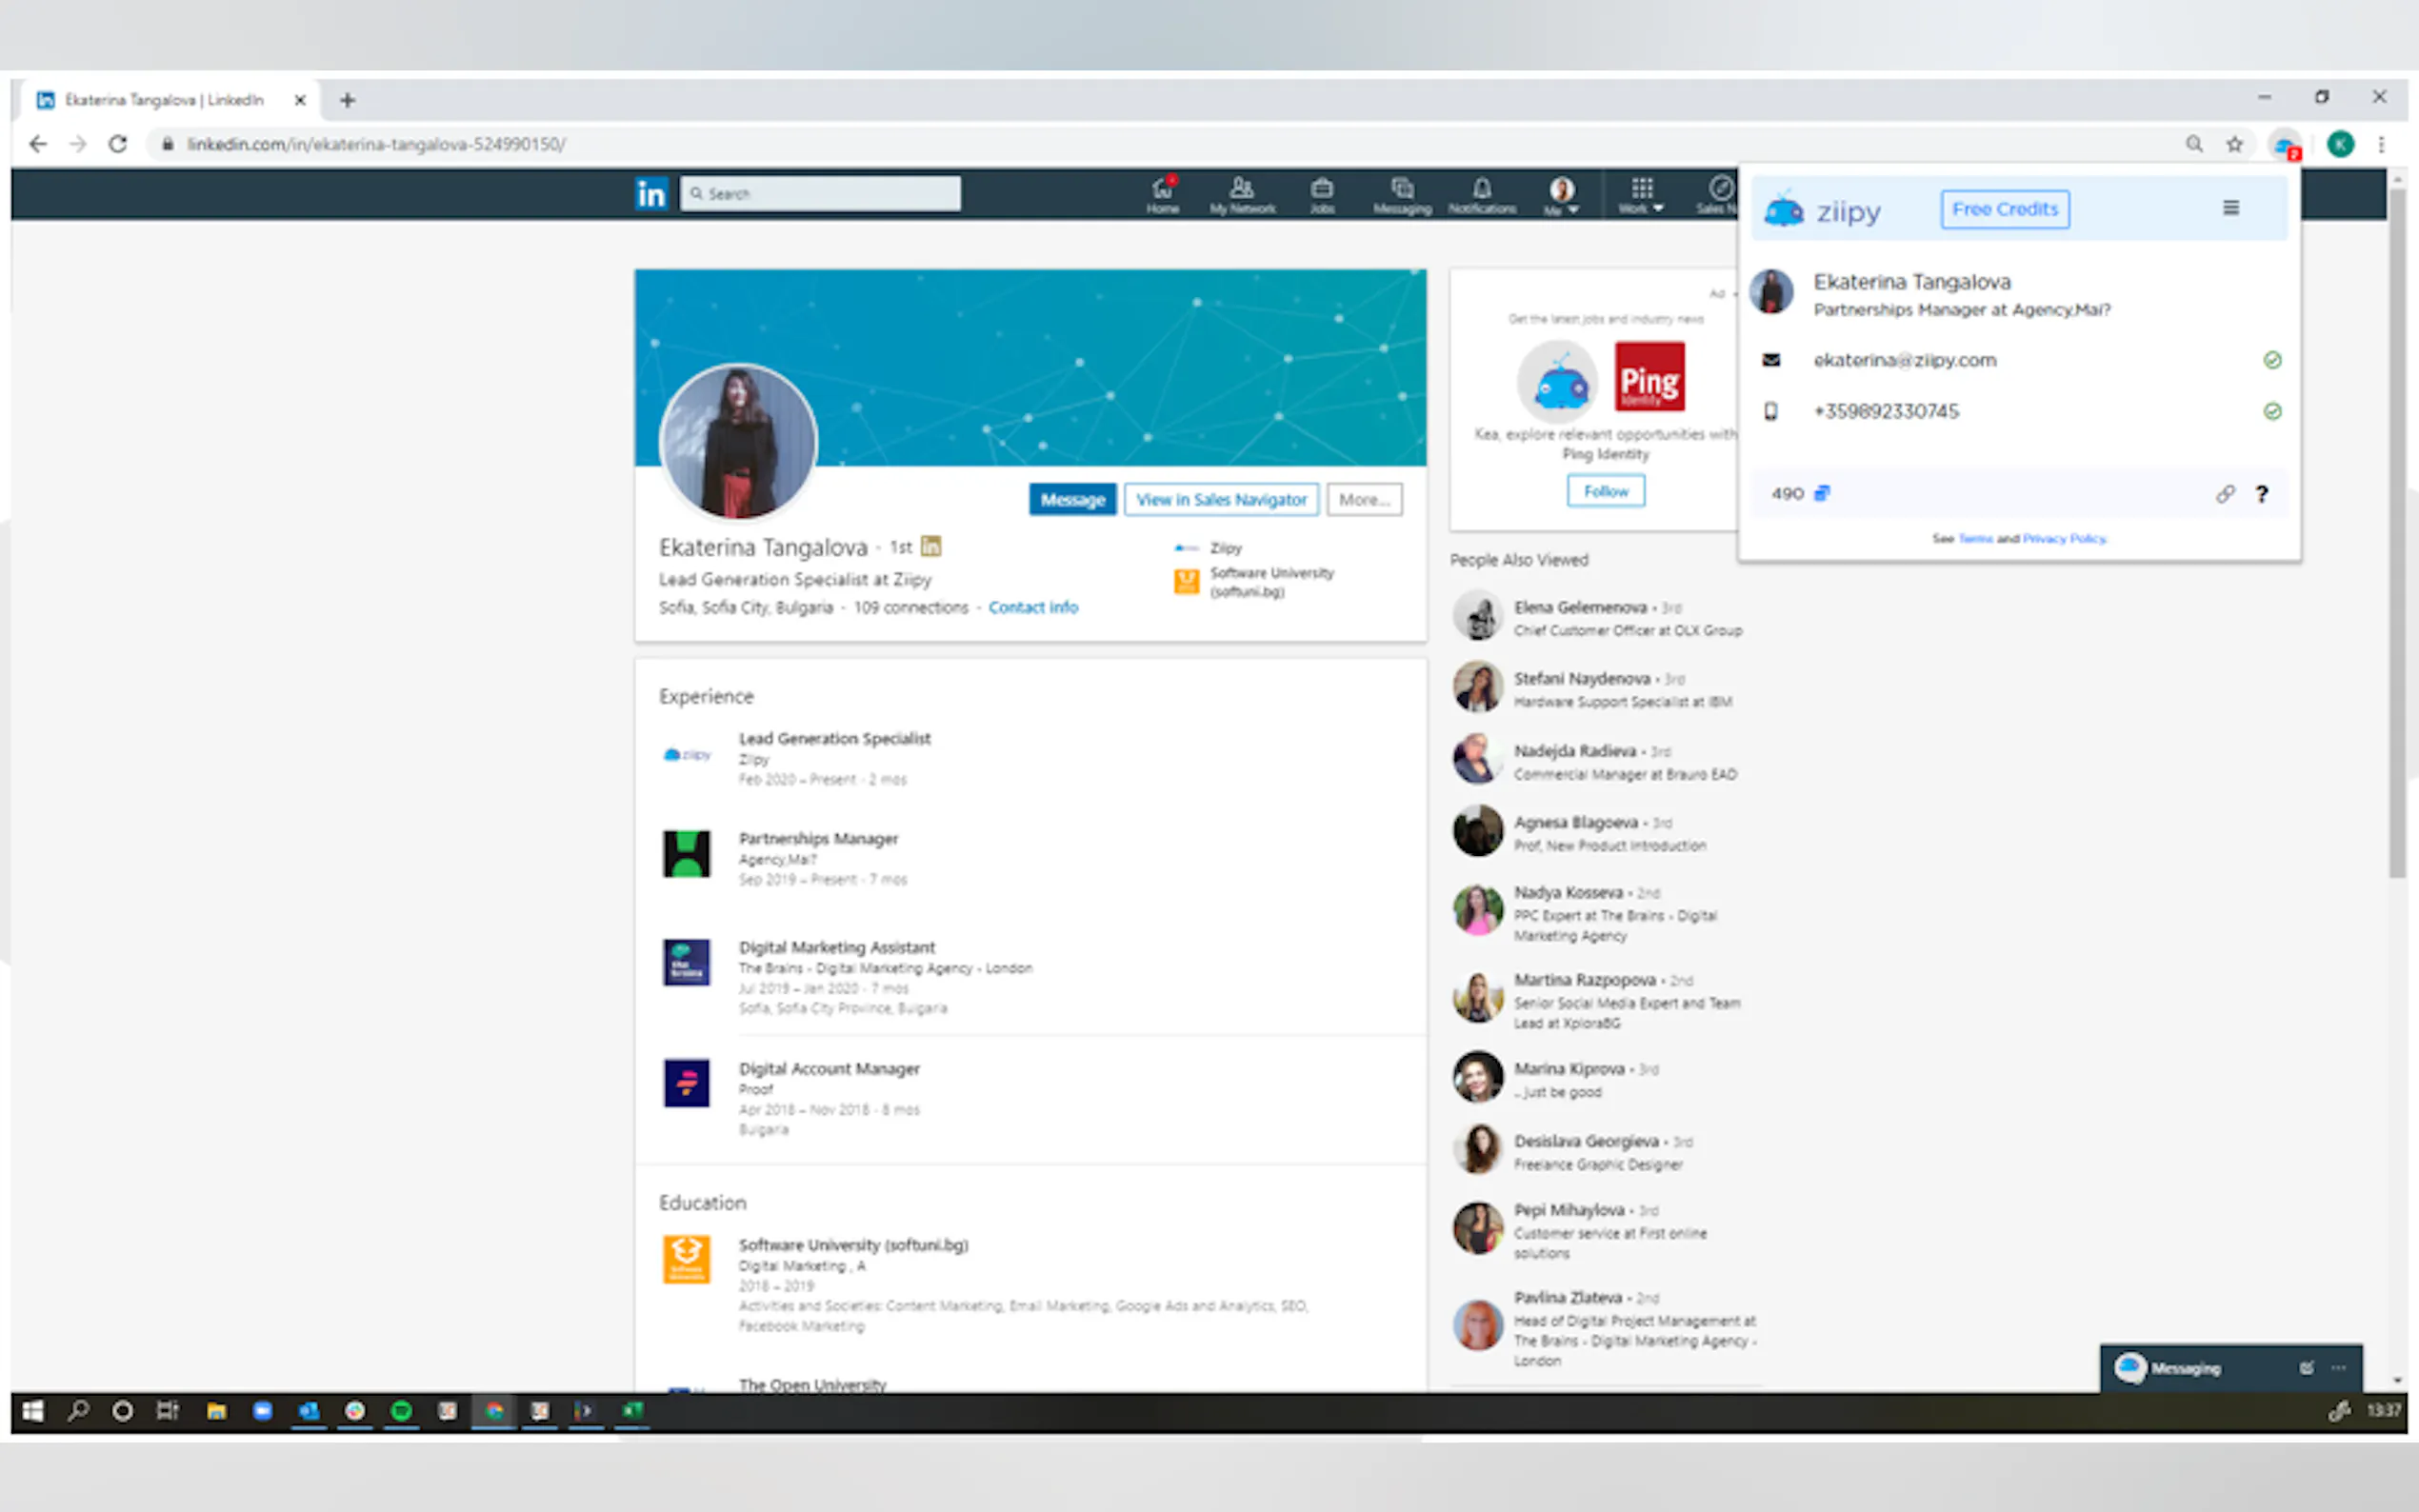2419x1512 pixels.
Task: Click the LinkedIn premium badge beside name
Action: pyautogui.click(x=930, y=546)
